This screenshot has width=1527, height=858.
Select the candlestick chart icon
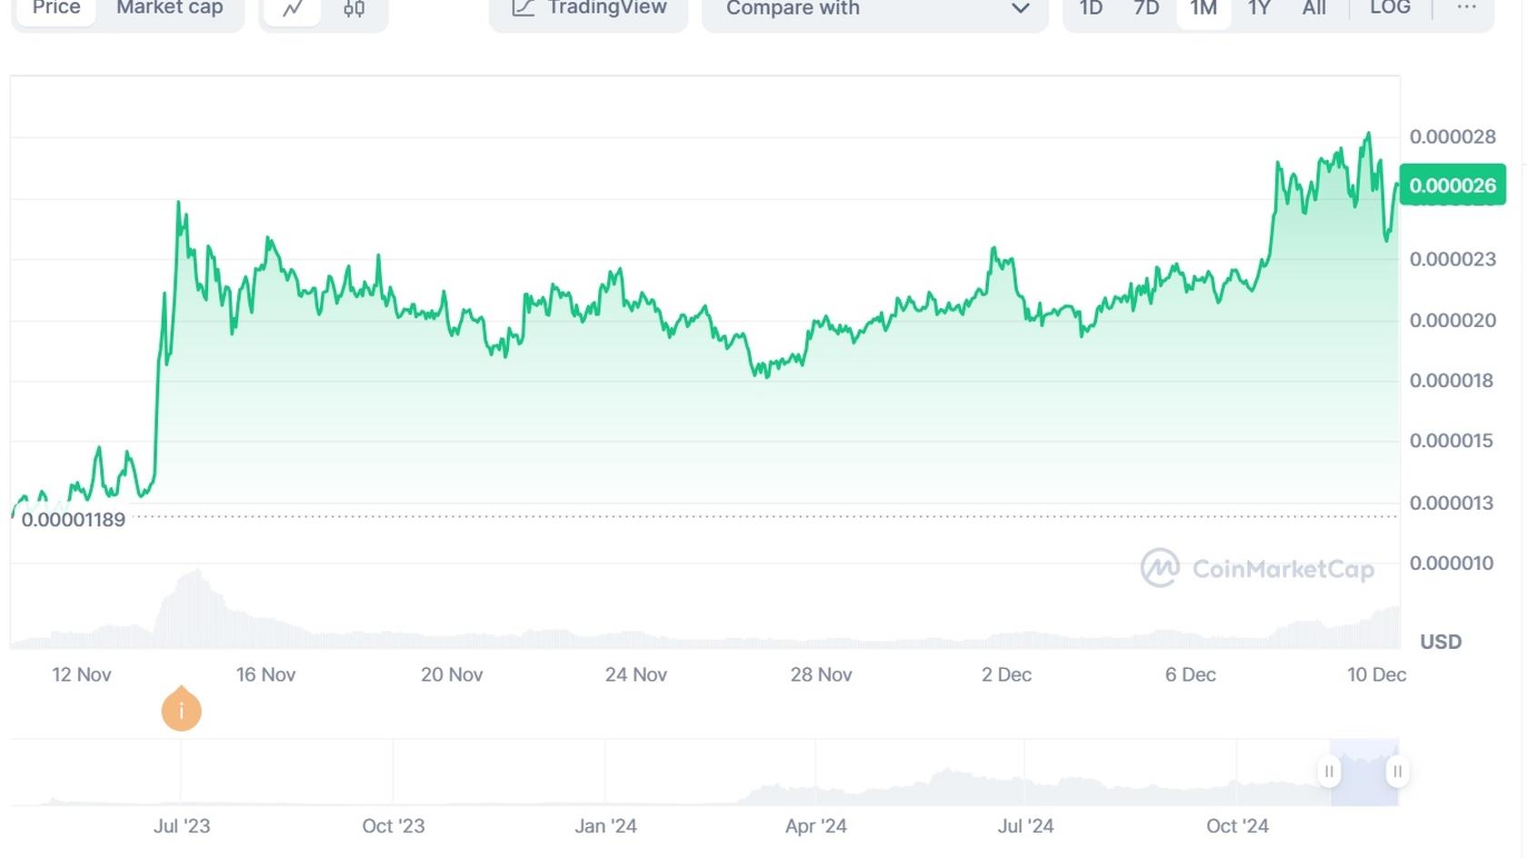tap(354, 9)
